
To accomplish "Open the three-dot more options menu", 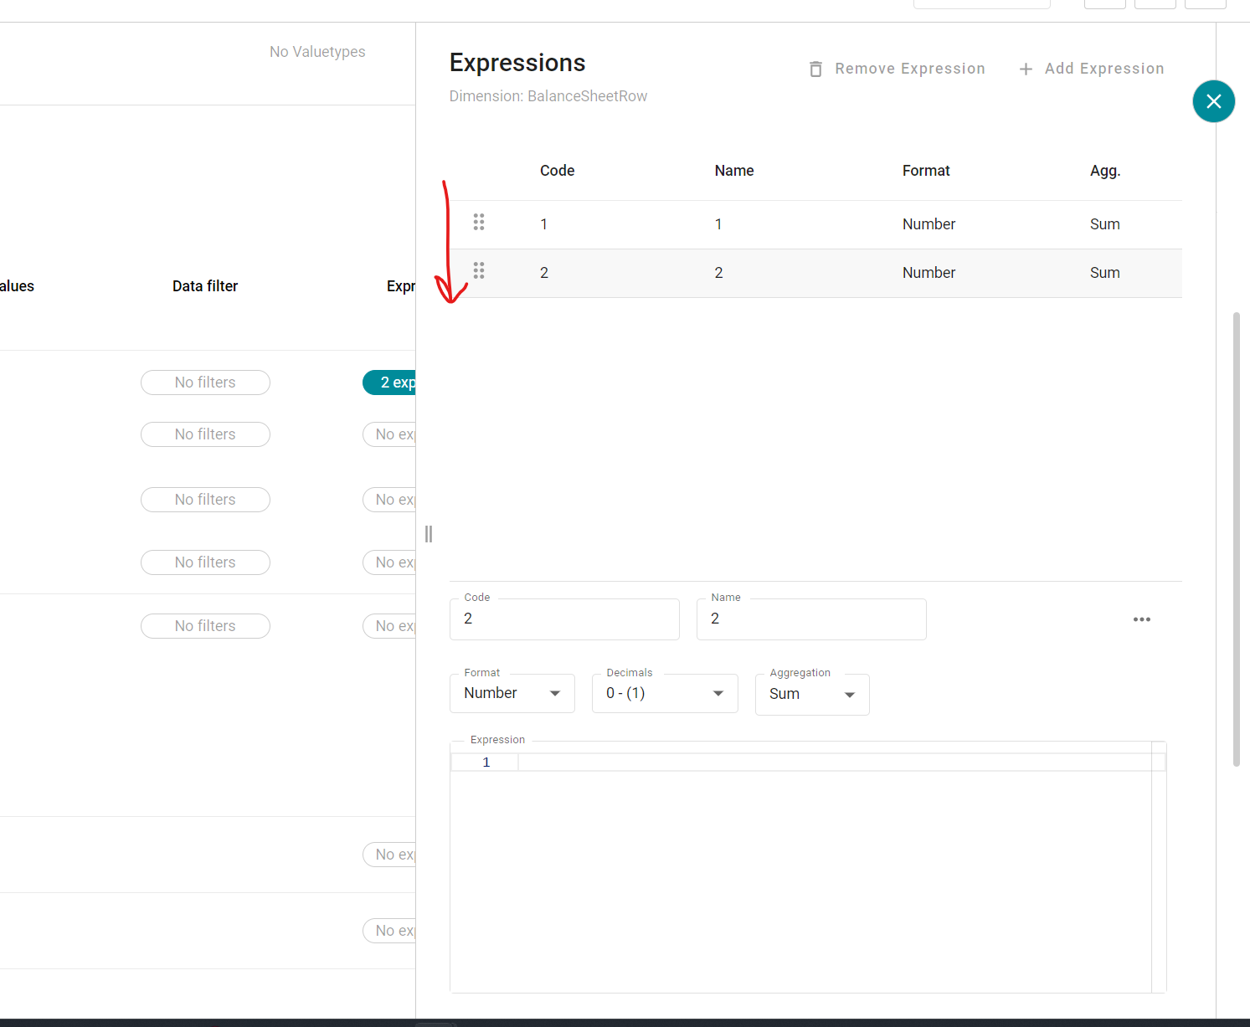I will (1141, 619).
